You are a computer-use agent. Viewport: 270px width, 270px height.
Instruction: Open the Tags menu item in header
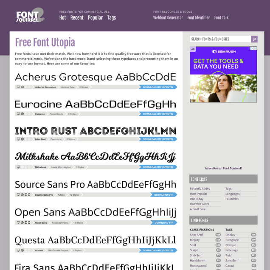click(x=111, y=17)
